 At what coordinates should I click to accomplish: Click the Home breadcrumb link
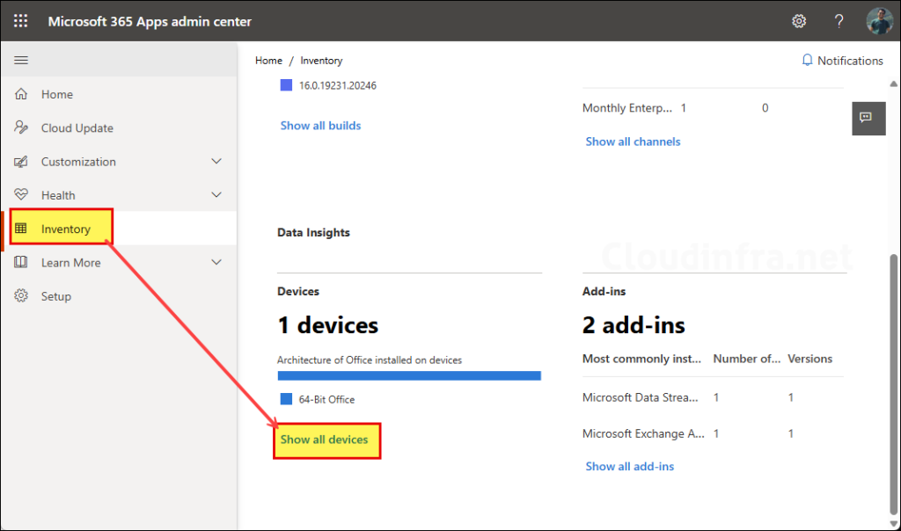click(x=268, y=61)
